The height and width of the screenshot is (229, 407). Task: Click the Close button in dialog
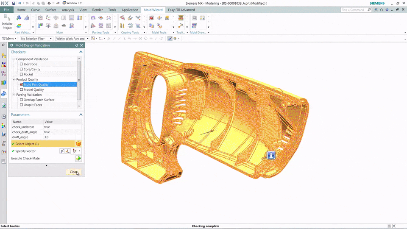pos(74,172)
